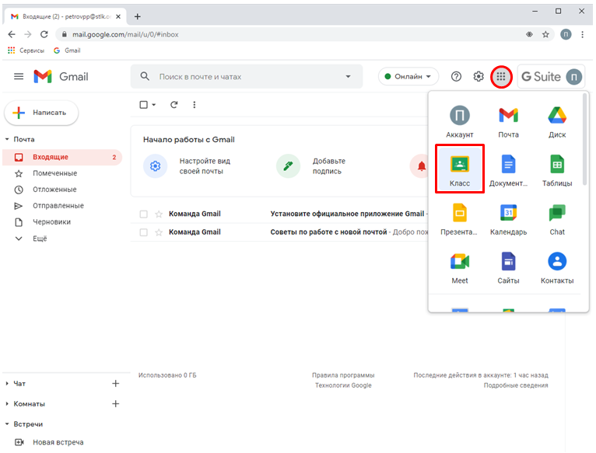Open the Chat app in launcher
The image size is (596, 453).
557,219
